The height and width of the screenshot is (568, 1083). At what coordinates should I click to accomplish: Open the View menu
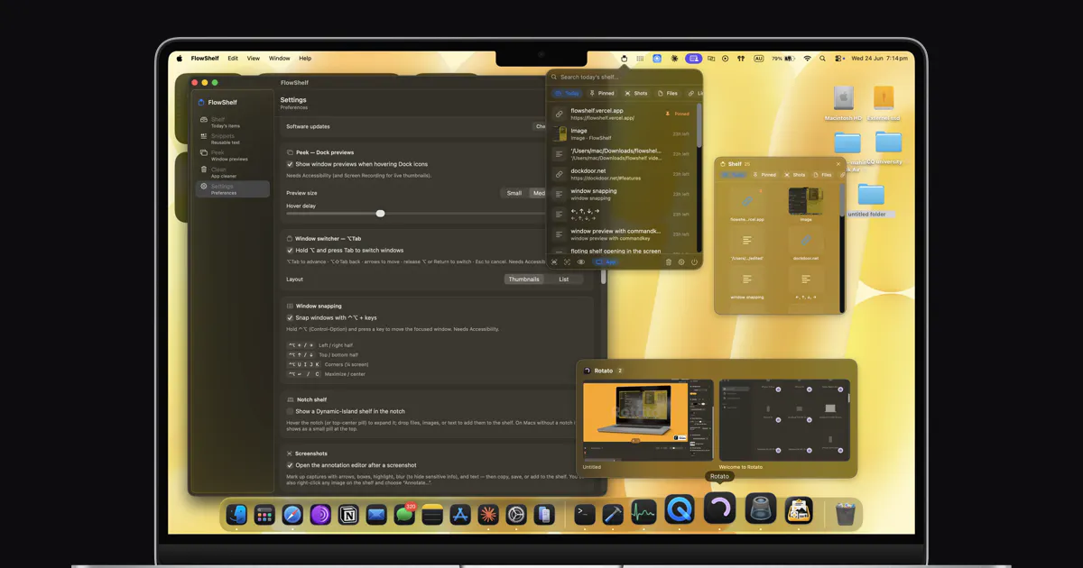(x=254, y=59)
